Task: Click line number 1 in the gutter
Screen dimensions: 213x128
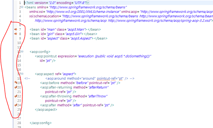Action: [x=20, y=3]
